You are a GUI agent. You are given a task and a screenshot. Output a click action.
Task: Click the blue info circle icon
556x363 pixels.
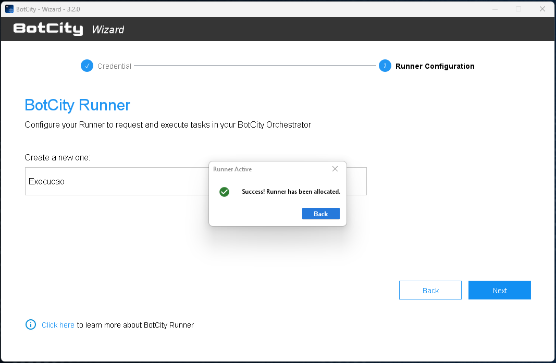31,324
